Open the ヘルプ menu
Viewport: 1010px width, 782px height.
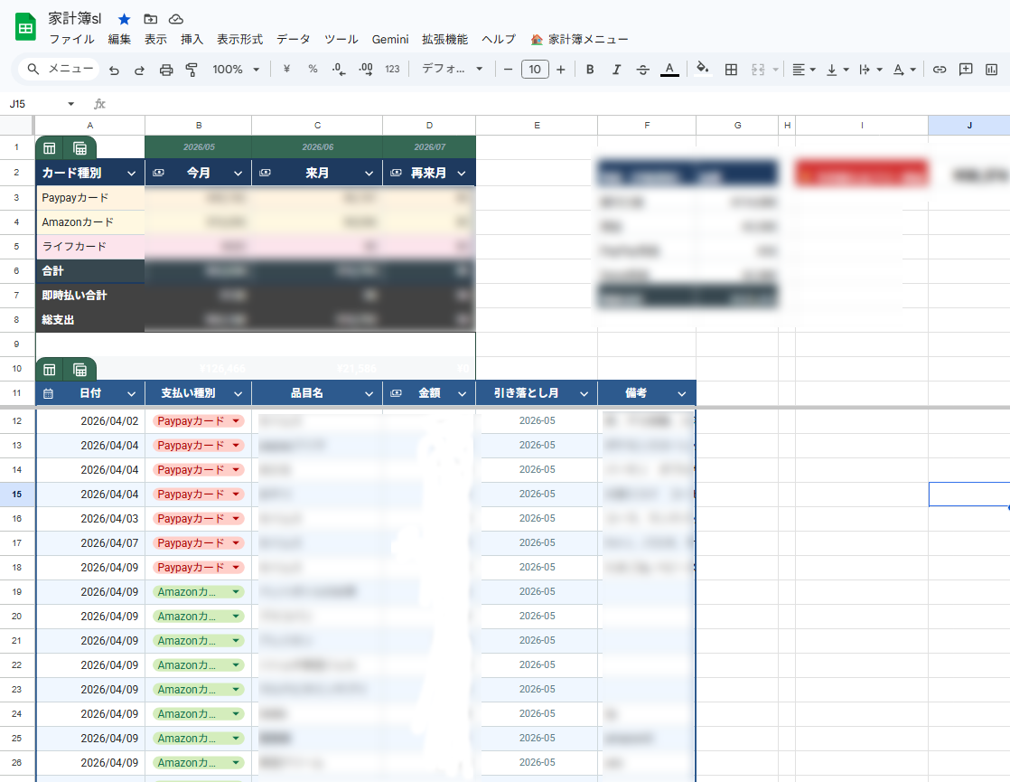[499, 39]
